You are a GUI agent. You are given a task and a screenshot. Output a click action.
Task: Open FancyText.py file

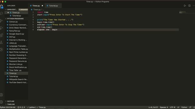click(16, 31)
